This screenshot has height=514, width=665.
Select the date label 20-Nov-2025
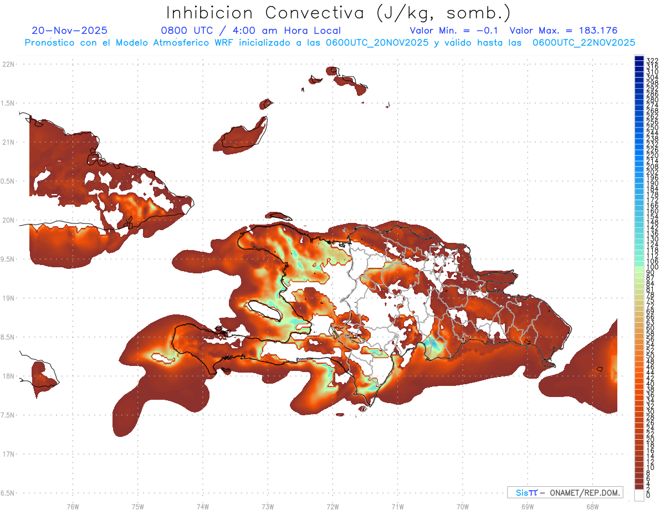pos(70,30)
